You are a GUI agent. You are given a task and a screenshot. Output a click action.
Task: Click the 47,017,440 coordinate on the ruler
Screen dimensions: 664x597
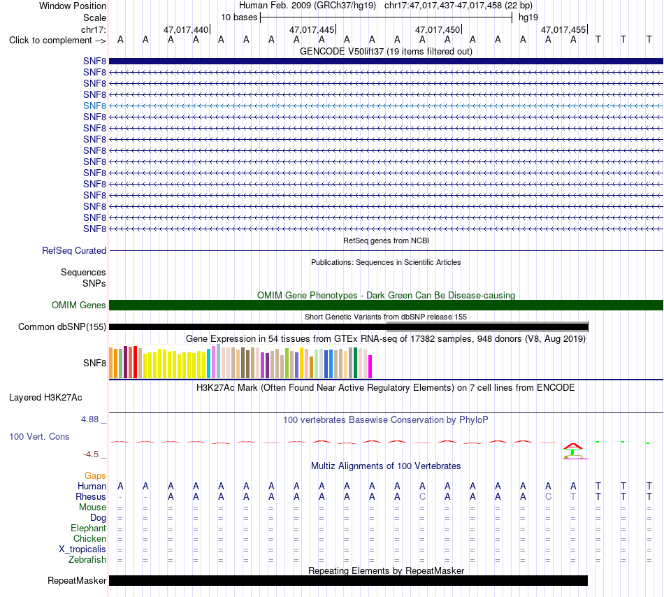186,29
